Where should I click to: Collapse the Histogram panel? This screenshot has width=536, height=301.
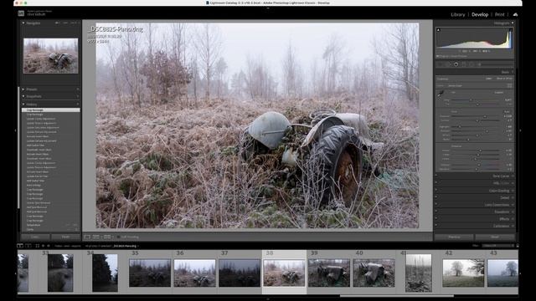point(513,23)
